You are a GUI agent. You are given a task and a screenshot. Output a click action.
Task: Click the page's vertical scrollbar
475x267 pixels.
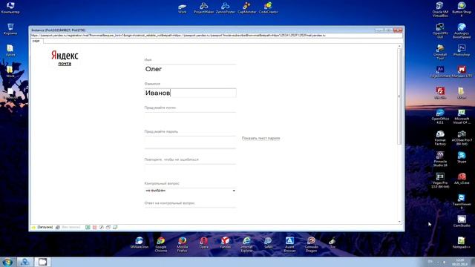click(399, 96)
